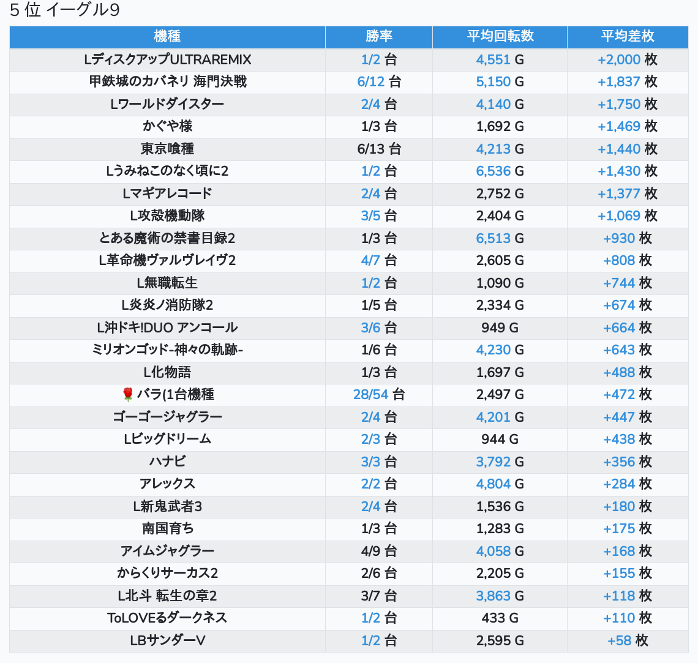Click average spins 2,595 G value
The height and width of the screenshot is (663, 698).
[500, 640]
